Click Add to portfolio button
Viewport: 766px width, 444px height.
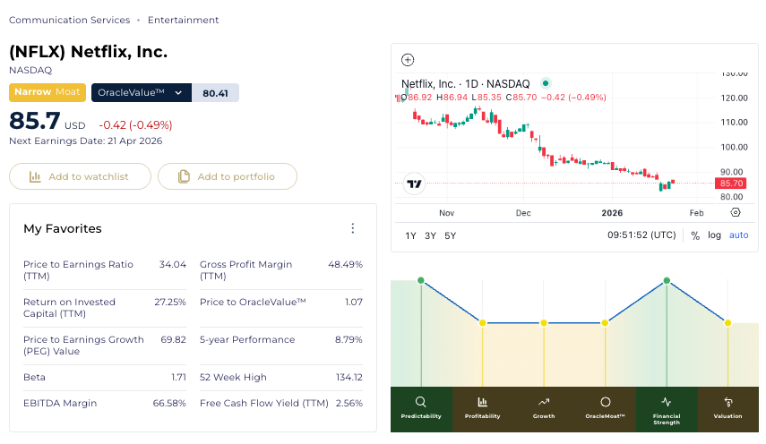227,176
